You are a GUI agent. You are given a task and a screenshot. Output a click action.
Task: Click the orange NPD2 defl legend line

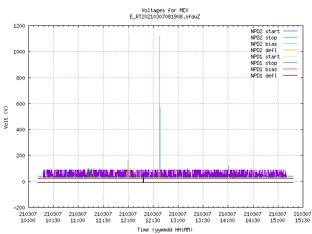pyautogui.click(x=290, y=50)
